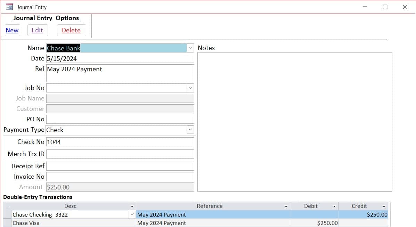Click the Reference cell in Chase Visa row

coord(213,223)
